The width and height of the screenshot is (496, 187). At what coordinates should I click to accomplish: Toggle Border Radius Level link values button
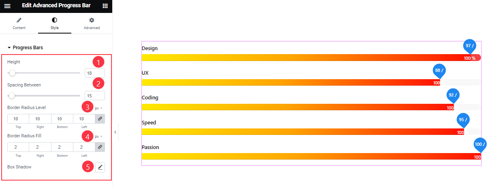click(x=100, y=119)
